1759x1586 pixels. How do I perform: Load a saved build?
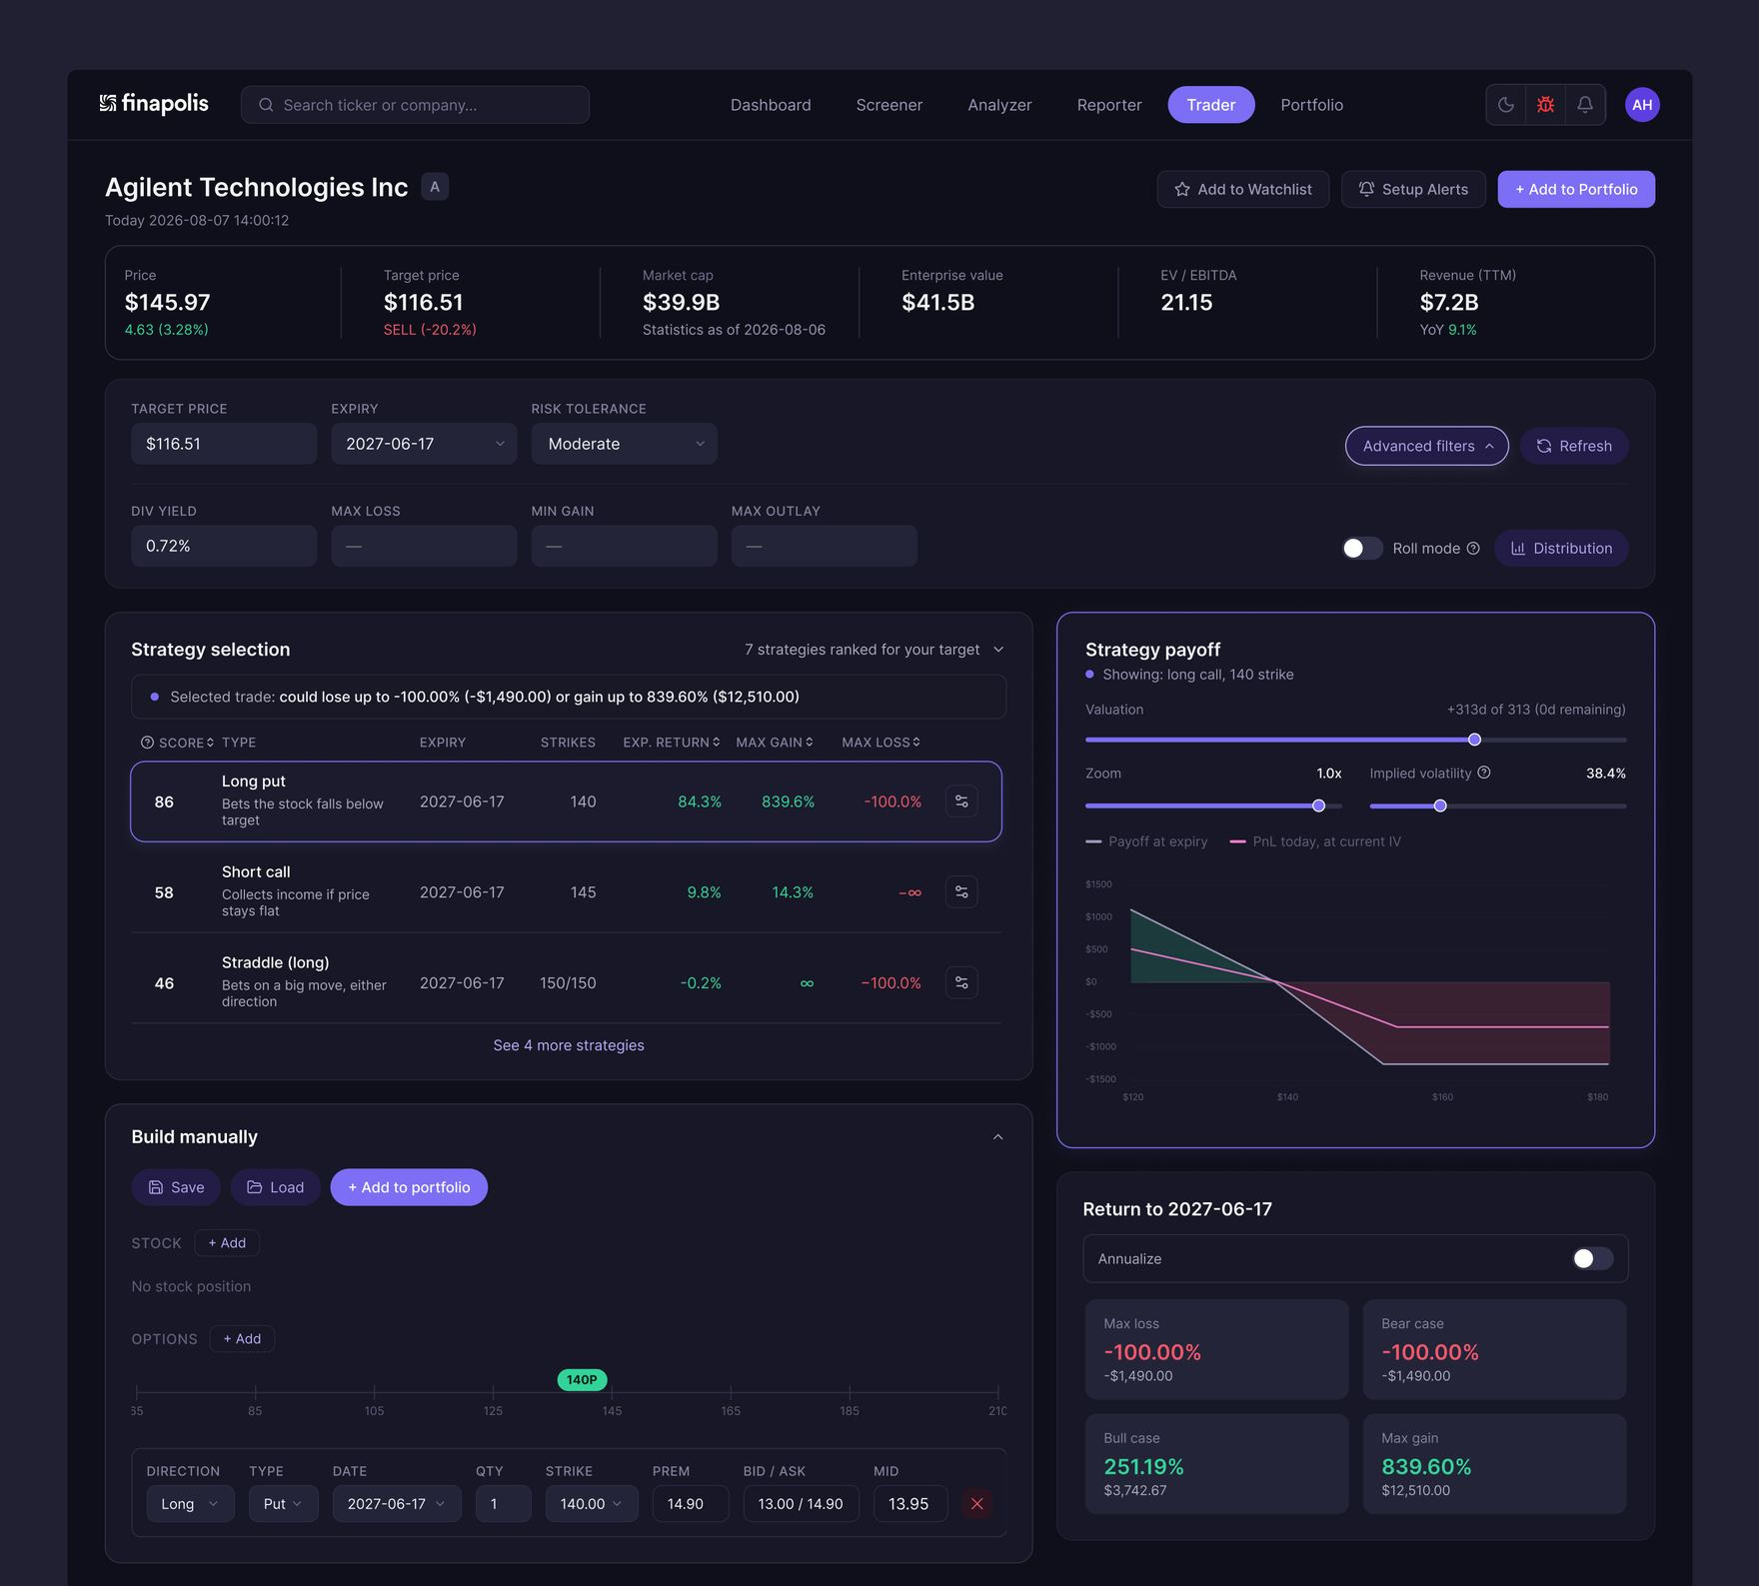(x=275, y=1187)
